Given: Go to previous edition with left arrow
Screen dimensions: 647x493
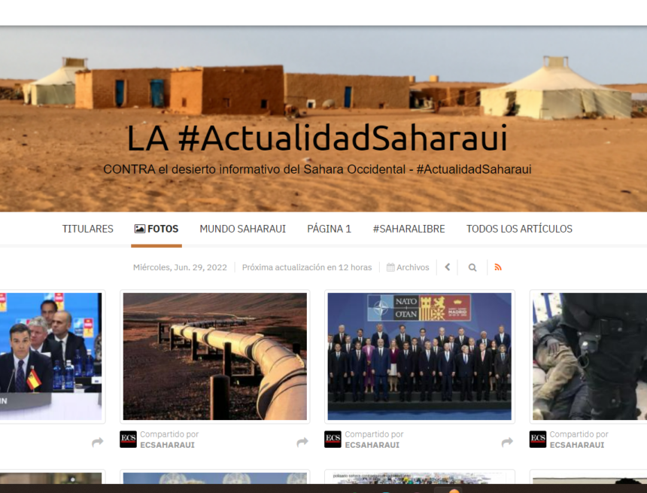Looking at the screenshot, I should [x=448, y=267].
